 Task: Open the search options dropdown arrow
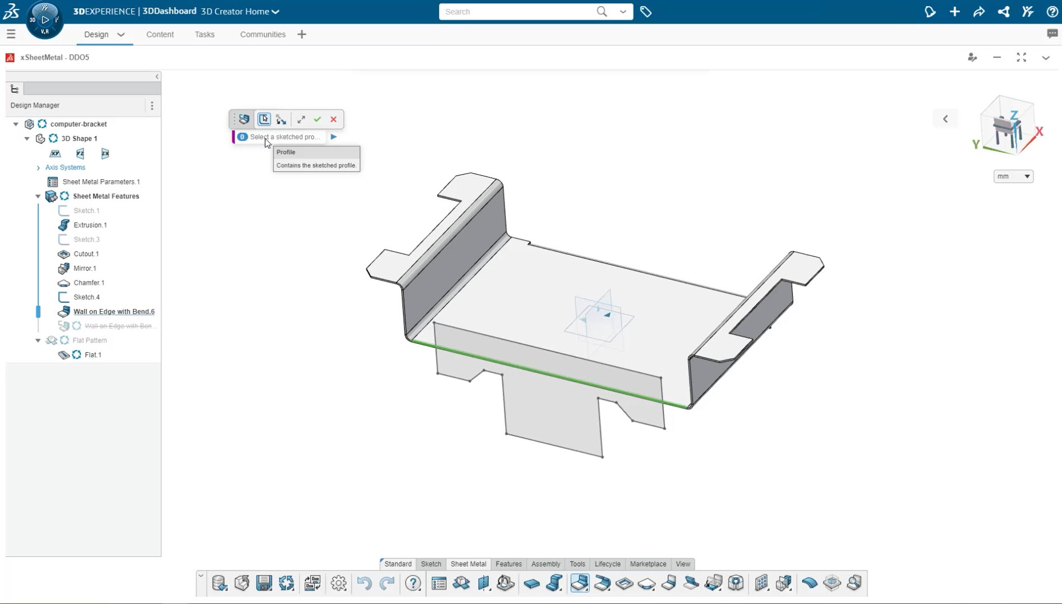(623, 12)
